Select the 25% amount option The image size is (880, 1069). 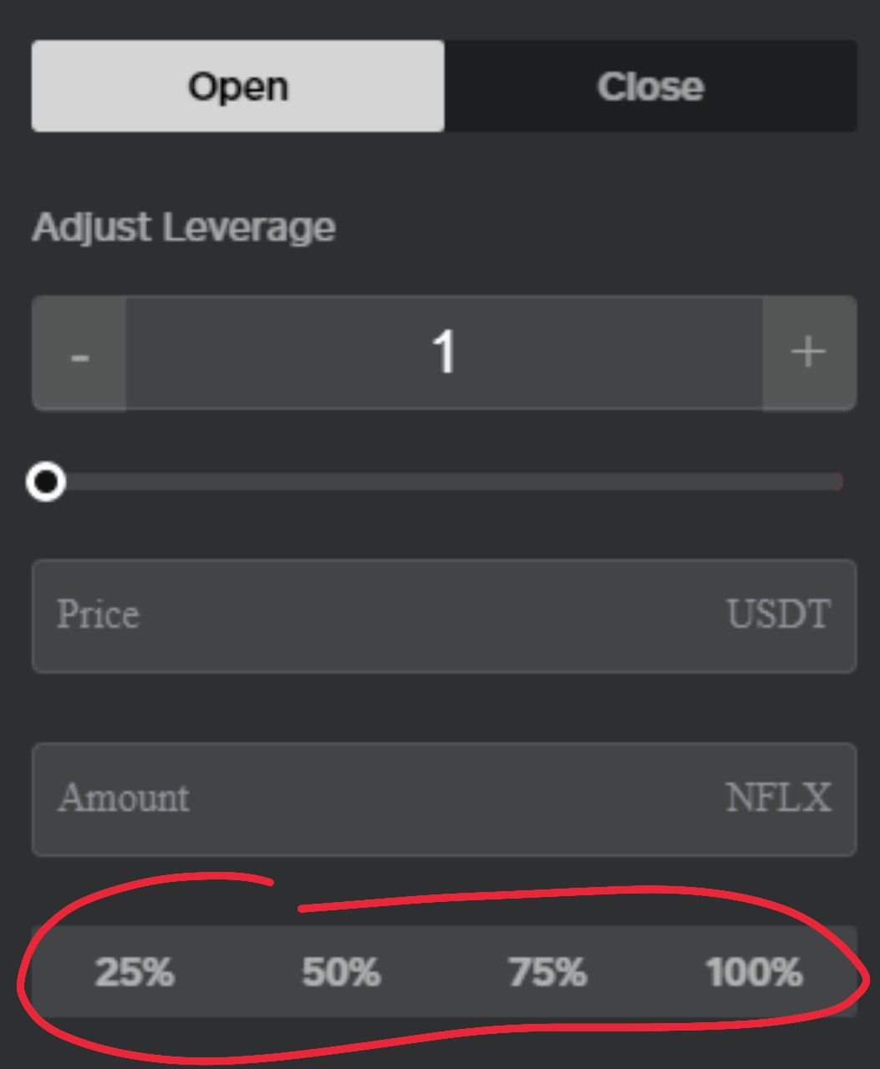[x=135, y=972]
